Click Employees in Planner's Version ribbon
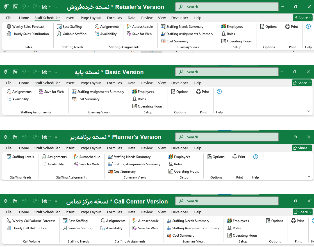 click(x=179, y=157)
